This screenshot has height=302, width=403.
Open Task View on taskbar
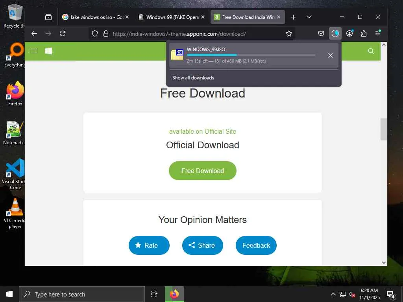point(154,294)
